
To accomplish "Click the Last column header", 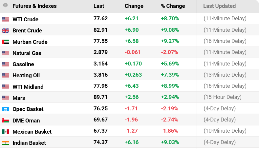I will pyautogui.click(x=99, y=6).
